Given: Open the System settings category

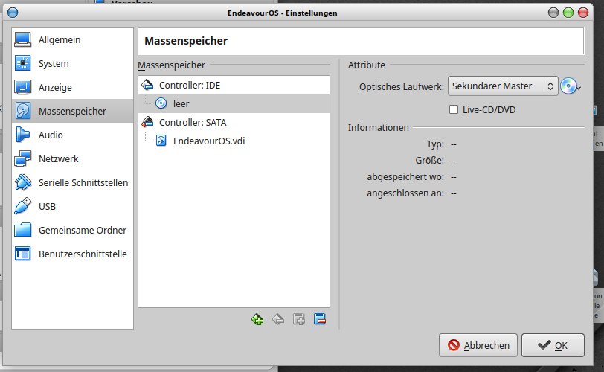Looking at the screenshot, I should pos(72,63).
